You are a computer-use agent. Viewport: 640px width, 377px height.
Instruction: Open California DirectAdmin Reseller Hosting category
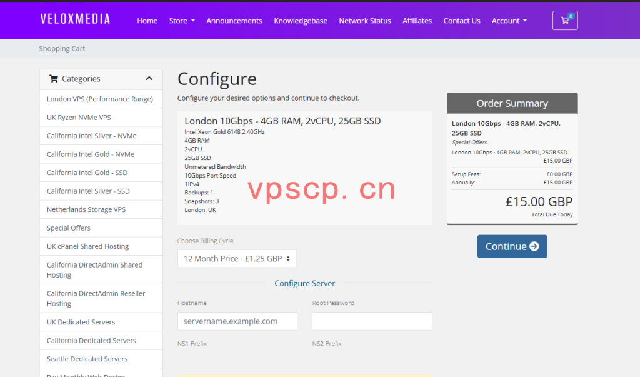(101, 298)
